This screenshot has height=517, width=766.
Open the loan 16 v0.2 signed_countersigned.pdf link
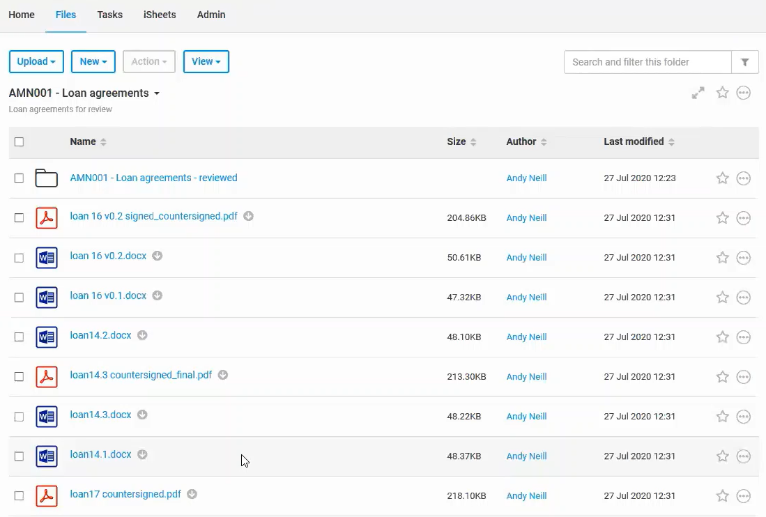153,216
